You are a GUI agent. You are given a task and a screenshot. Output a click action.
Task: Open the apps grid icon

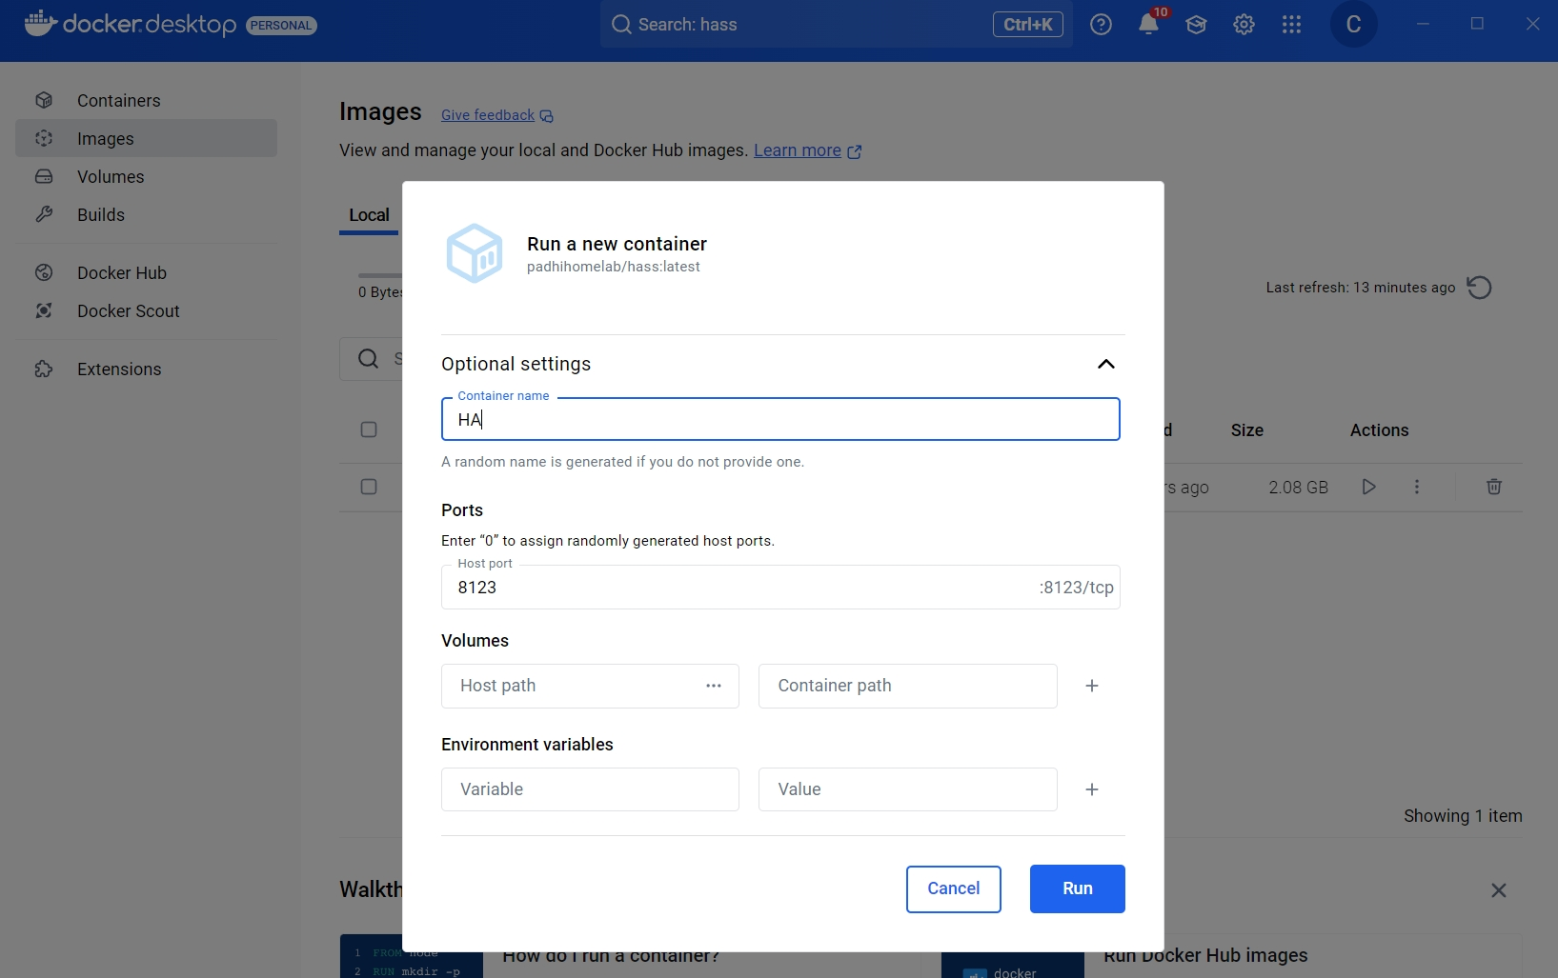tap(1291, 25)
